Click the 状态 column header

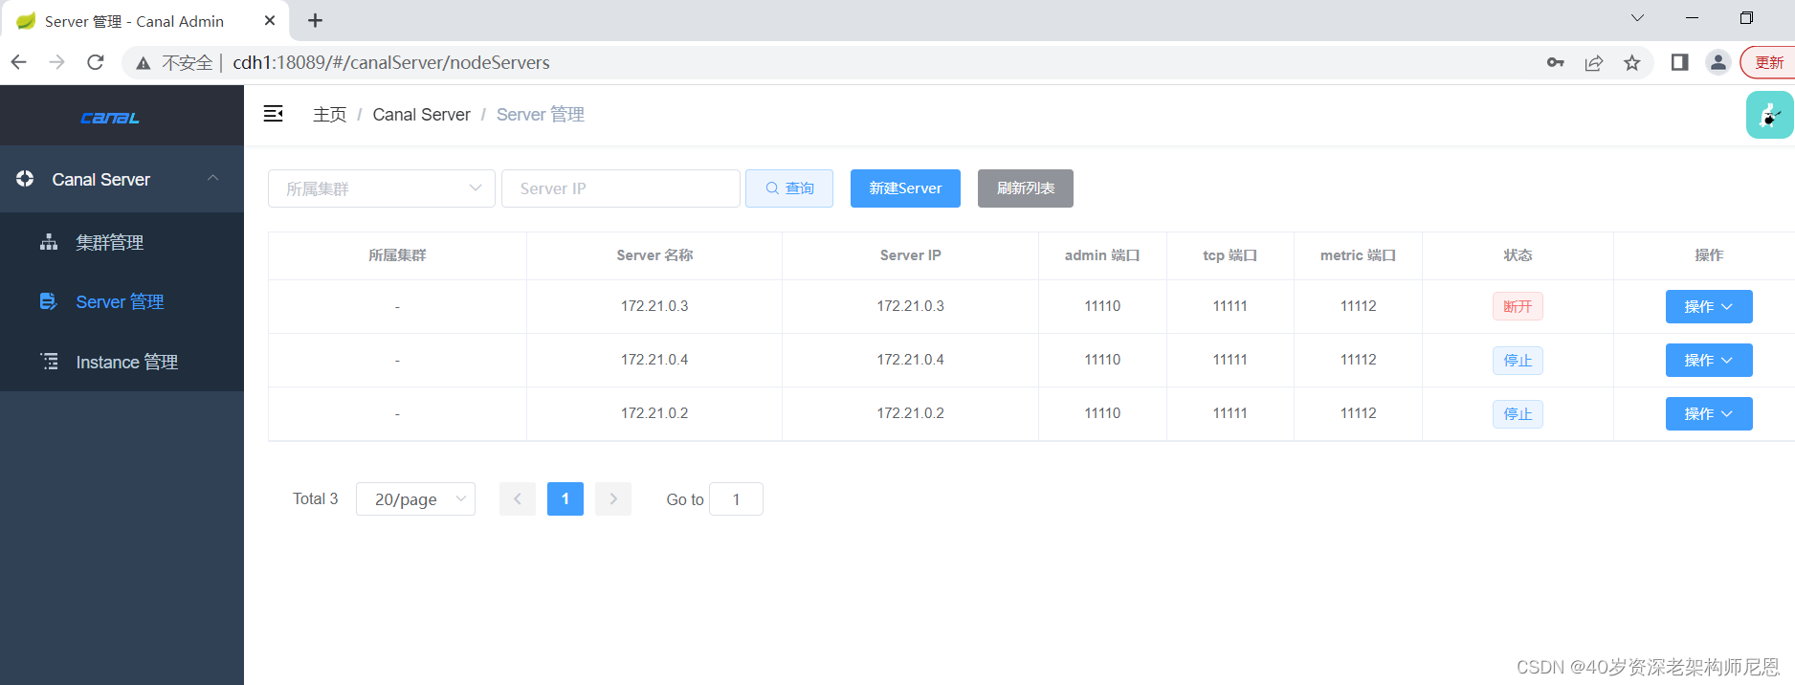[x=1518, y=255]
